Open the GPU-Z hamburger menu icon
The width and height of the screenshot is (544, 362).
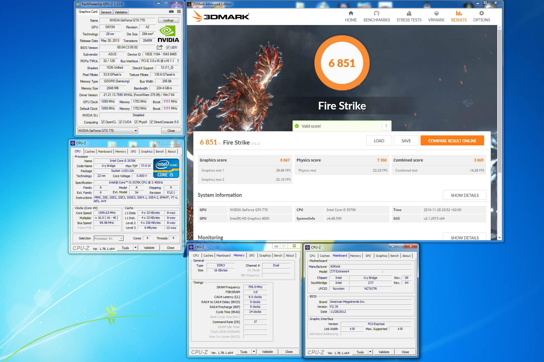(x=179, y=12)
